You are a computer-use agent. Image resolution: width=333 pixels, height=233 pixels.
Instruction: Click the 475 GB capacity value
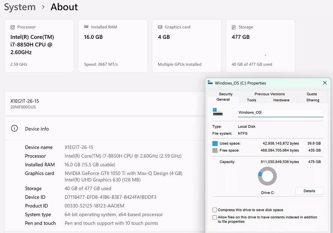click(314, 162)
